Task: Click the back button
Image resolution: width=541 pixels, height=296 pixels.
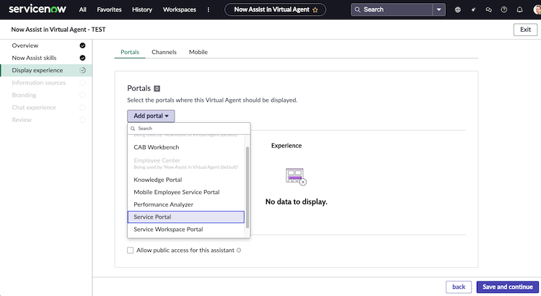Action: pyautogui.click(x=459, y=287)
